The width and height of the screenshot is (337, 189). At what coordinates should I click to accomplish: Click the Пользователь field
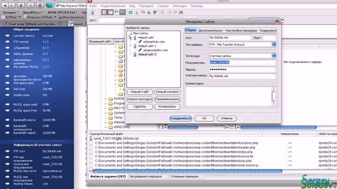[242, 62]
